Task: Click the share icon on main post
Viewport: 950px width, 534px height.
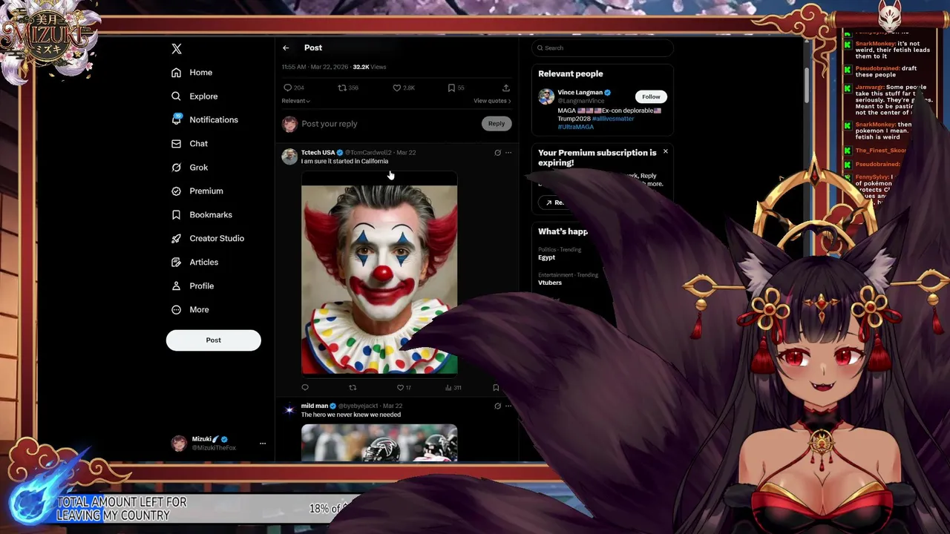Action: [505, 88]
